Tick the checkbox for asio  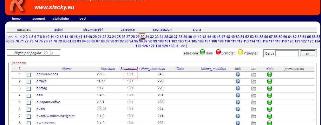[x=29, y=96]
